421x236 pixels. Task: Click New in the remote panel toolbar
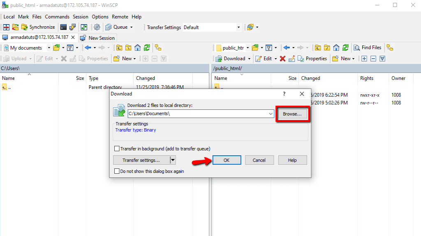click(343, 59)
